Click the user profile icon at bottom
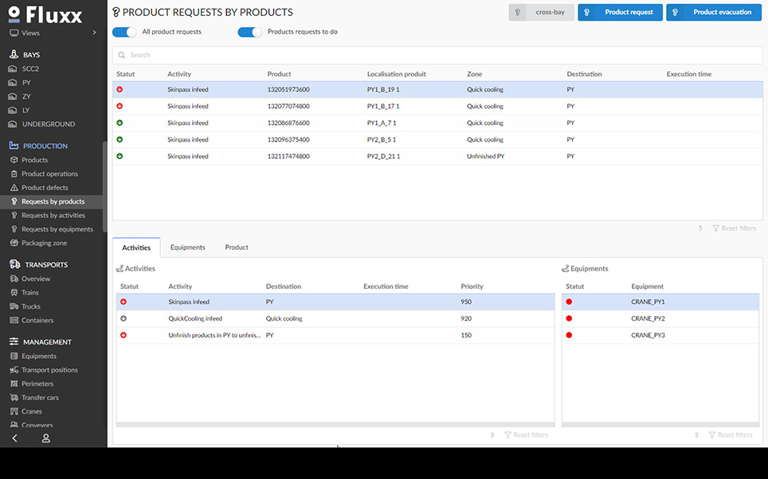This screenshot has width=768, height=479. pos(46,438)
